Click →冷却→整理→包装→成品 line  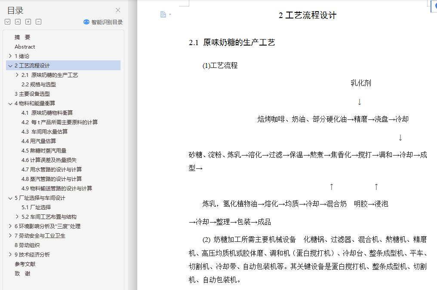coord(230,222)
